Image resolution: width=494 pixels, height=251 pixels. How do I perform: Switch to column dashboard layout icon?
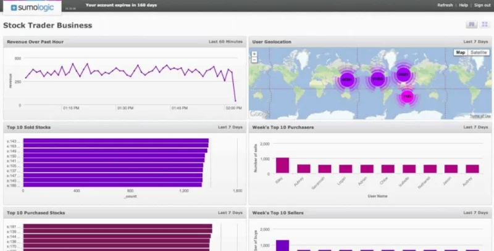[472, 24]
